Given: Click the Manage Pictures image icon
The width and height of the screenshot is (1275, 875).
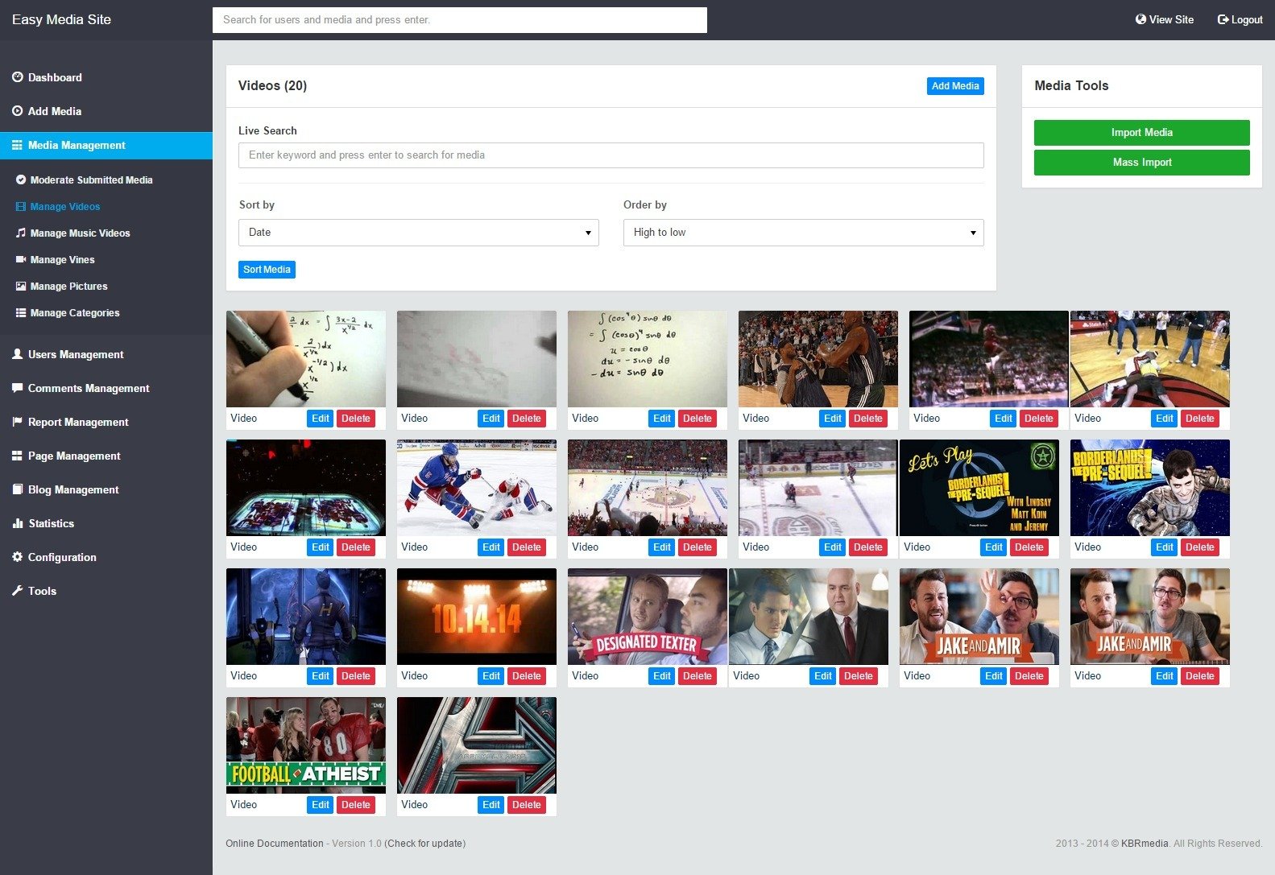Looking at the screenshot, I should (x=21, y=286).
